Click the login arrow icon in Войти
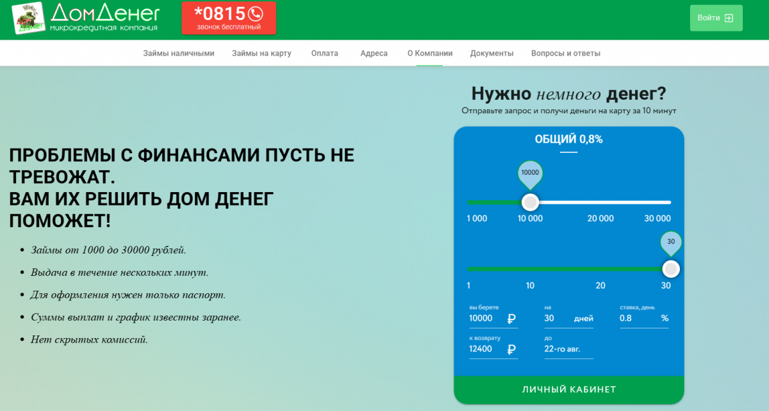Image resolution: width=769 pixels, height=411 pixels. (x=729, y=18)
